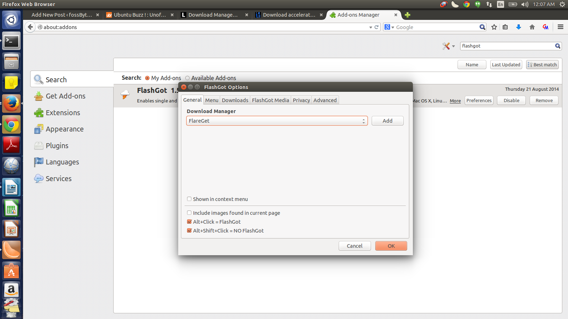The width and height of the screenshot is (568, 319).
Task: Open Files manager dock icon
Action: click(11, 62)
